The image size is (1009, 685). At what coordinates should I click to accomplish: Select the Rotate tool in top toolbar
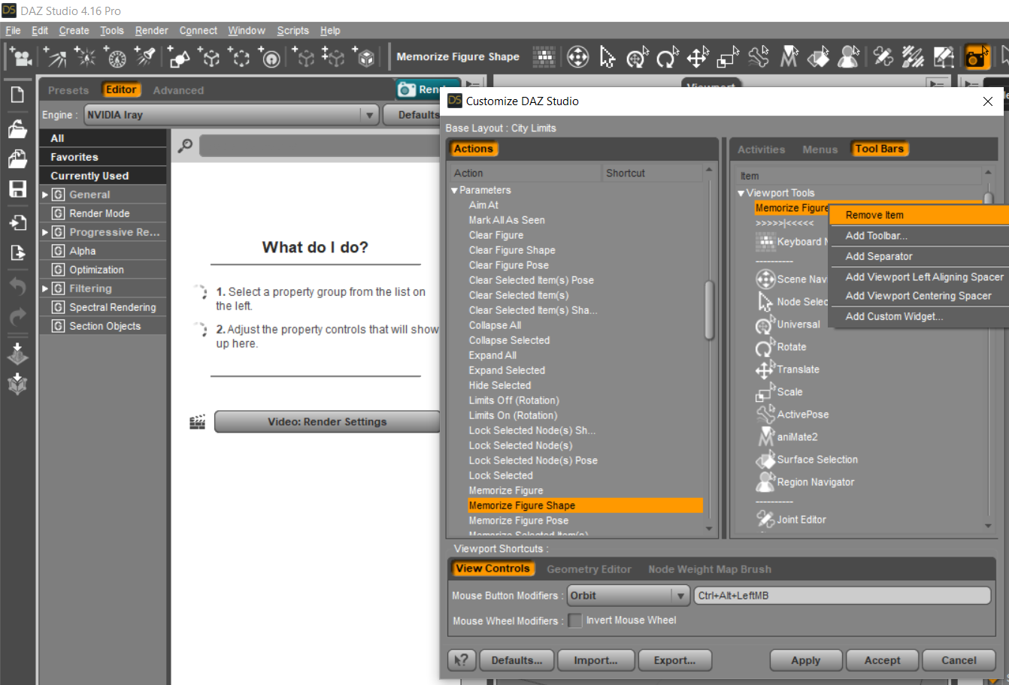(668, 56)
